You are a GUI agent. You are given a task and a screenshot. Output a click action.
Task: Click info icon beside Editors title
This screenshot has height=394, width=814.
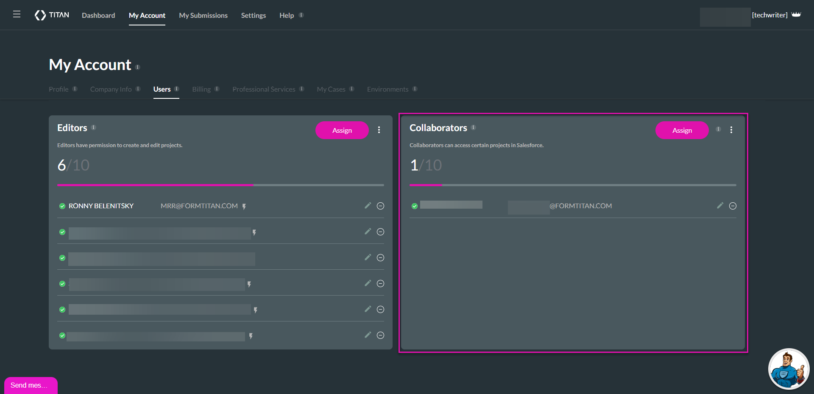coord(93,127)
